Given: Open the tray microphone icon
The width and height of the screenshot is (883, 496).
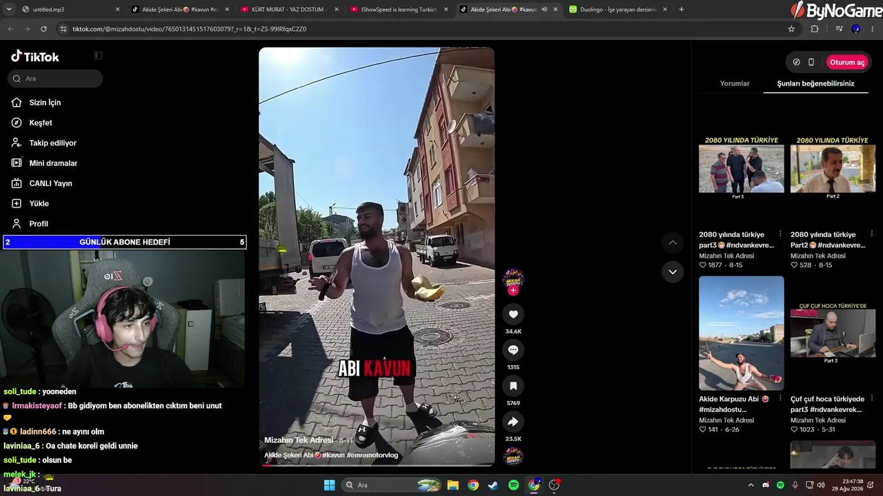Looking at the screenshot, I should pos(795,485).
